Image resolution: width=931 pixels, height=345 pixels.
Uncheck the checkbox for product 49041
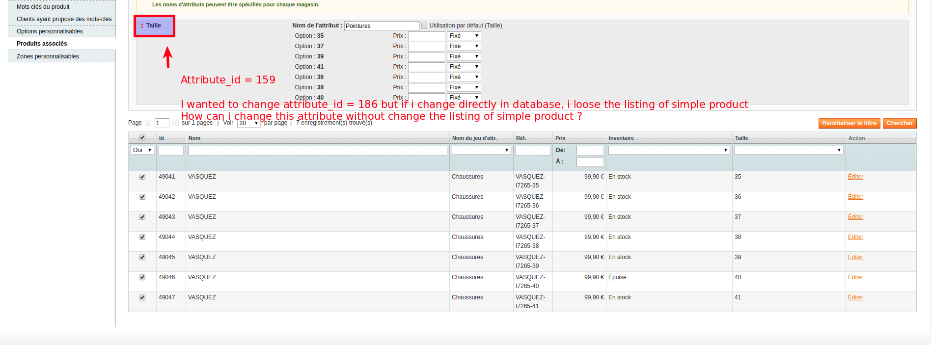142,177
